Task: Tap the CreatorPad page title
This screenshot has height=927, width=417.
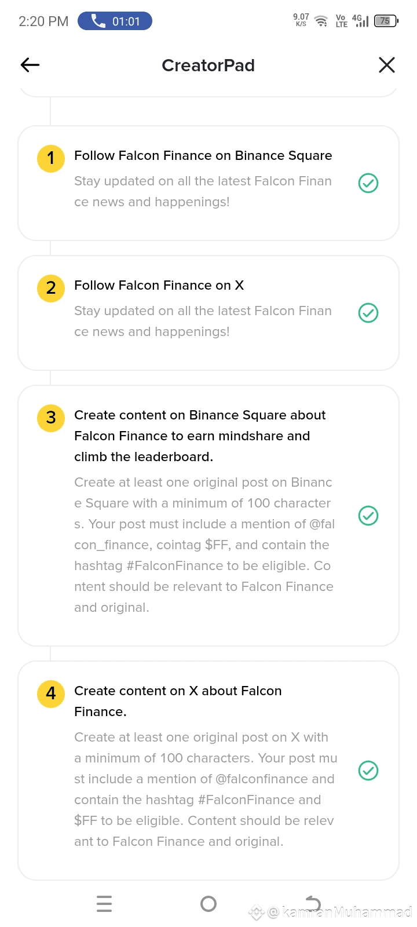Action: pos(208,65)
